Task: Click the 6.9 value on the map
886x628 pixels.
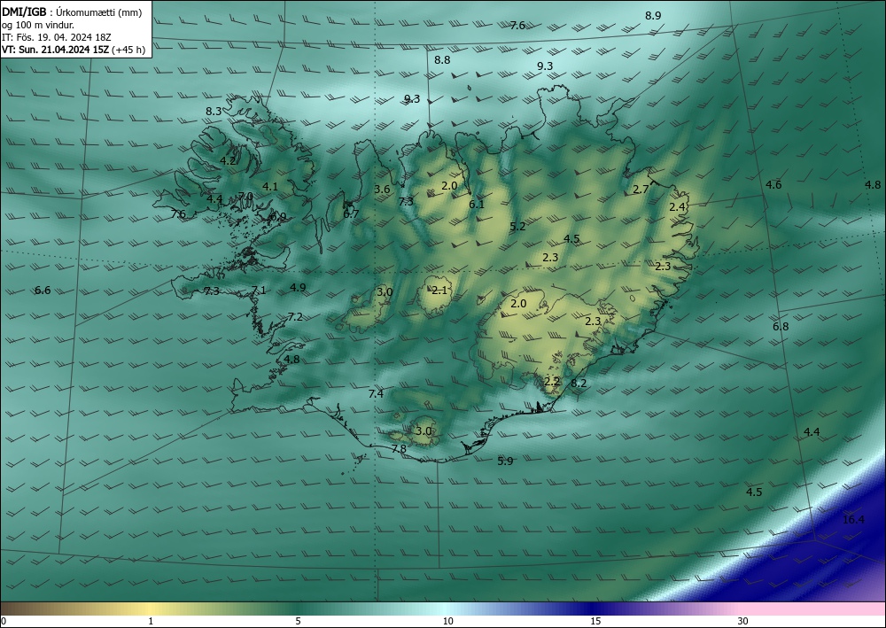Action: pos(278,217)
